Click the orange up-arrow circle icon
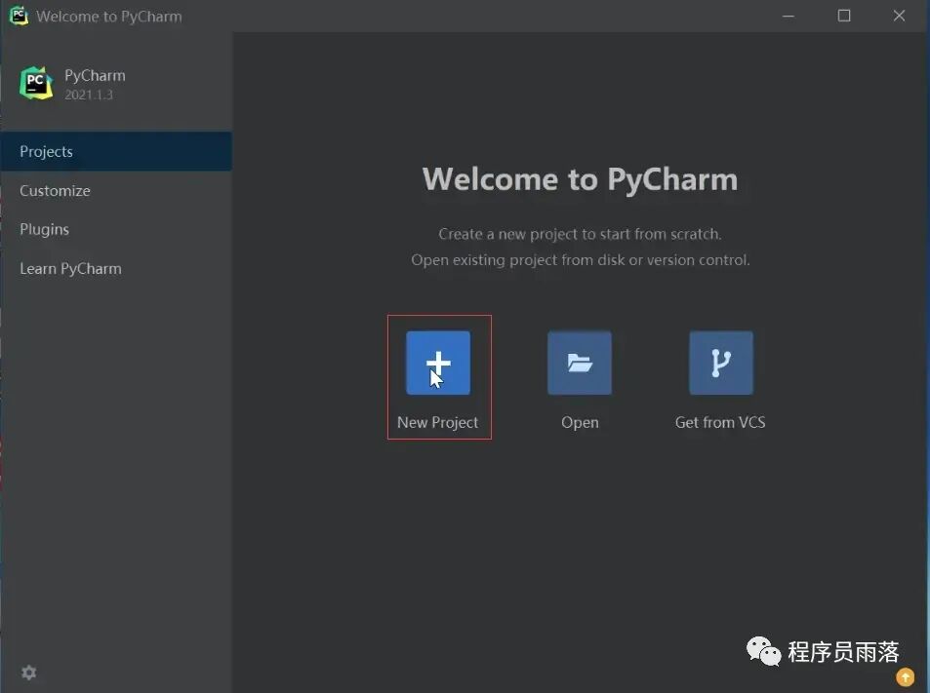The image size is (930, 693). (x=905, y=676)
